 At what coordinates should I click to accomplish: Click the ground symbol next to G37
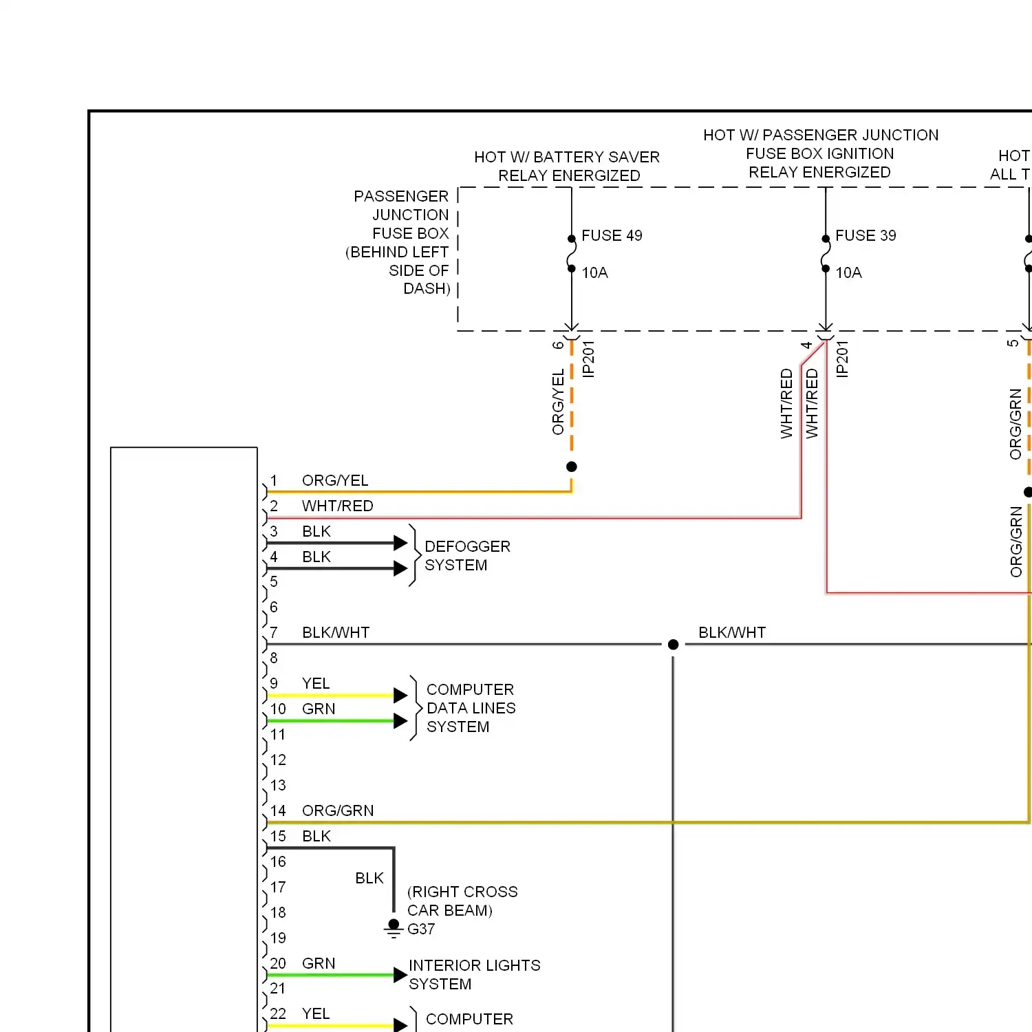(394, 929)
